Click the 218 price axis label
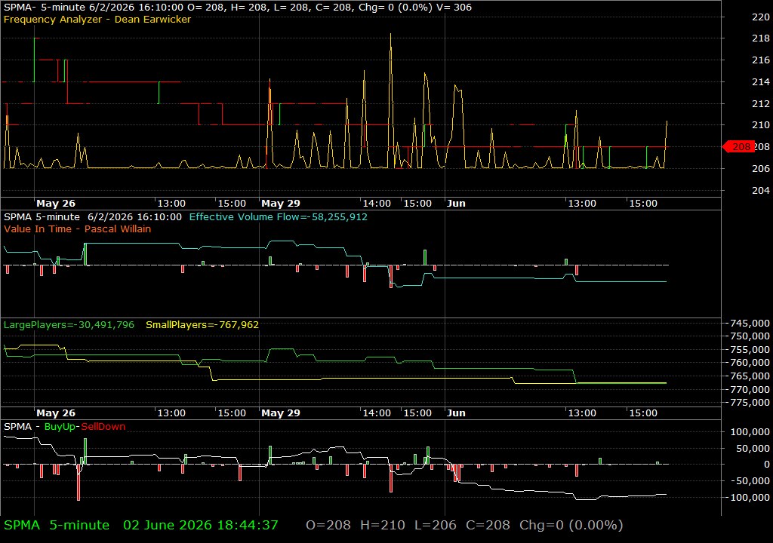 pos(761,38)
